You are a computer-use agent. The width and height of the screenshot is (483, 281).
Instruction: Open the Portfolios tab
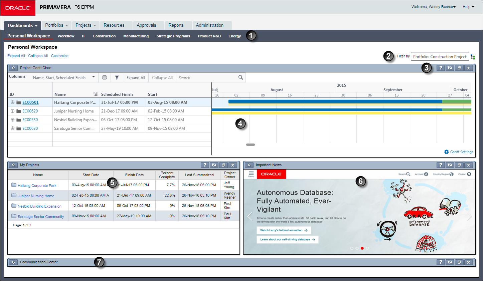click(56, 25)
